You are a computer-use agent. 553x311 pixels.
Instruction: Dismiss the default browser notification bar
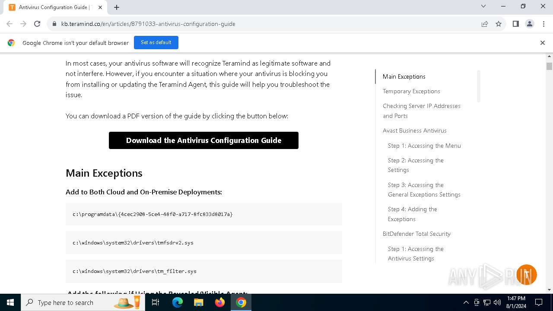tap(543, 43)
